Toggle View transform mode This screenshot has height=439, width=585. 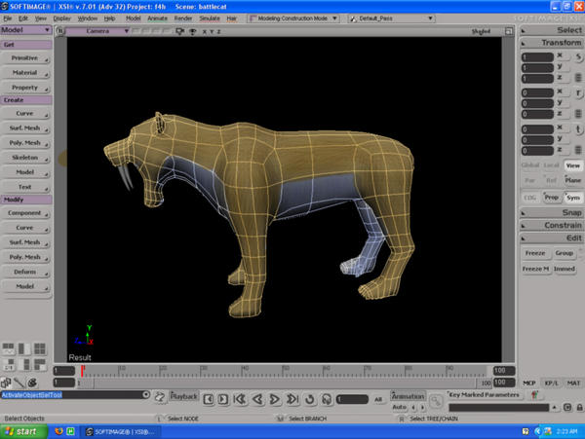pyautogui.click(x=572, y=165)
